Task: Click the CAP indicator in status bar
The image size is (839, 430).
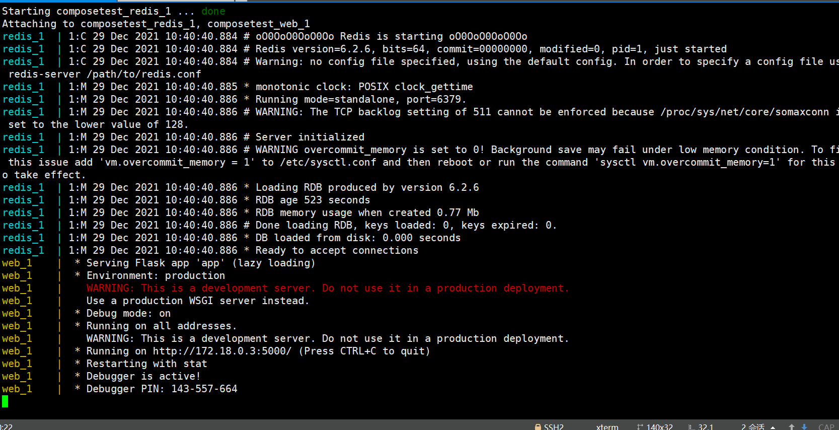Action: 826,426
